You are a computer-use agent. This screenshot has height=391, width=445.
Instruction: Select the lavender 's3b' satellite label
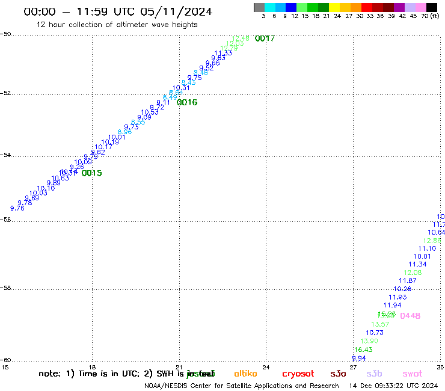tap(374, 374)
